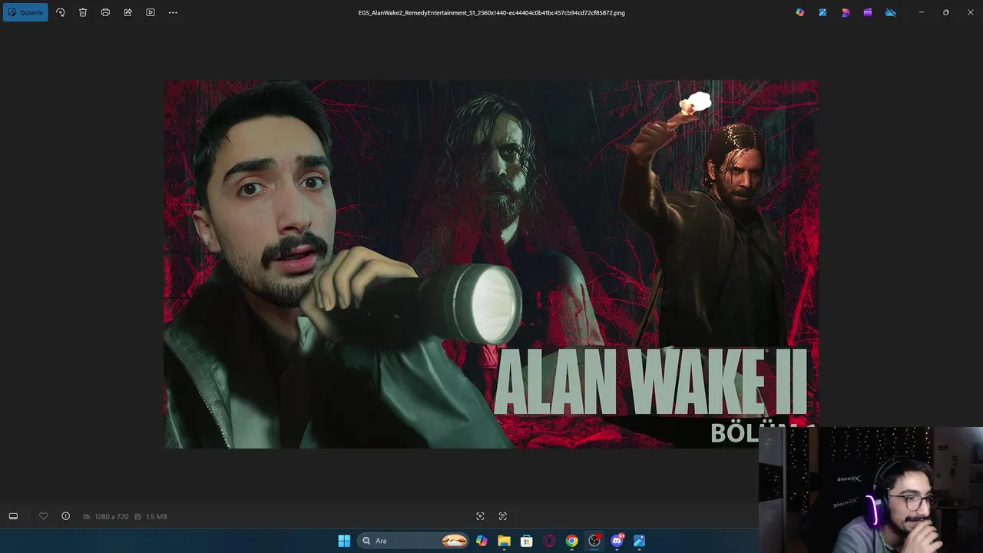Switch to Photos app on the taskbar
The height and width of the screenshot is (553, 983).
(x=639, y=541)
